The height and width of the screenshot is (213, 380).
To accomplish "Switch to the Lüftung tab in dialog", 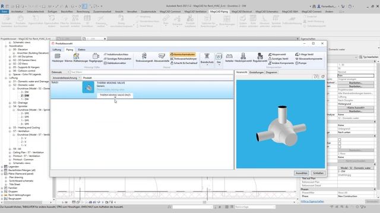I will [x=57, y=50].
